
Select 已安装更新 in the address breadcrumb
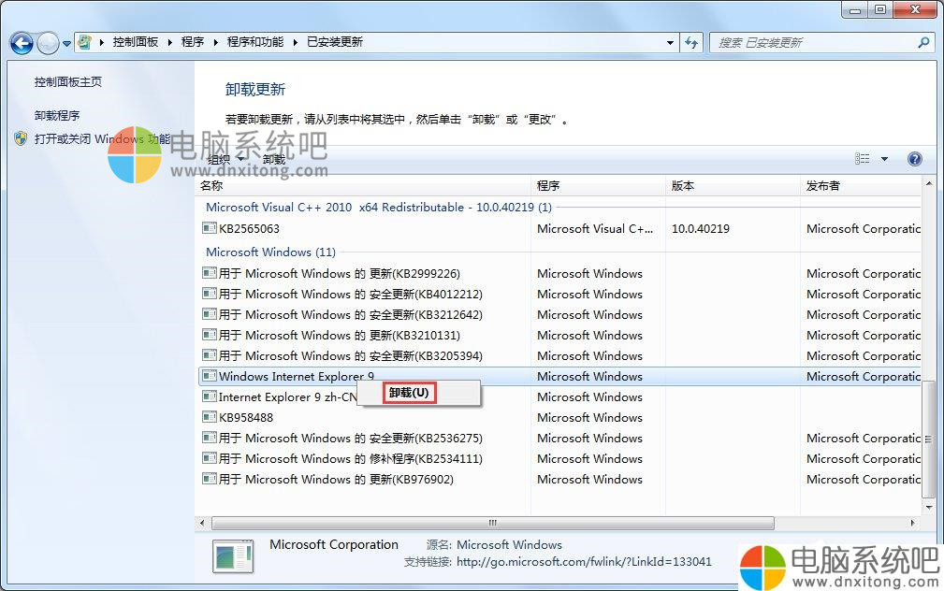[x=335, y=42]
